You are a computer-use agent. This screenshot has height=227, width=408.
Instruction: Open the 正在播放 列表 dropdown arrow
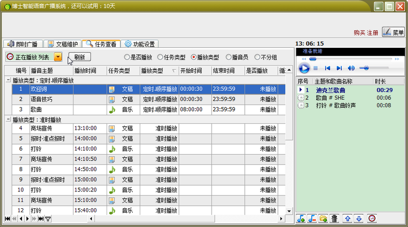(x=58, y=57)
